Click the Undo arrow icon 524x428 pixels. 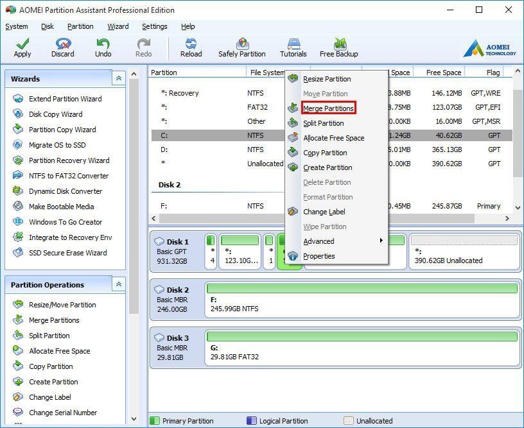[103, 47]
